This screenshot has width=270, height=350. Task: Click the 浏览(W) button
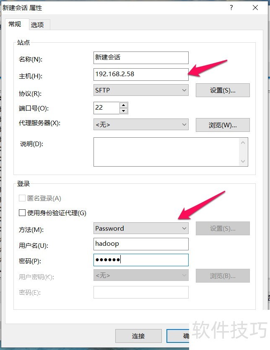223,125
